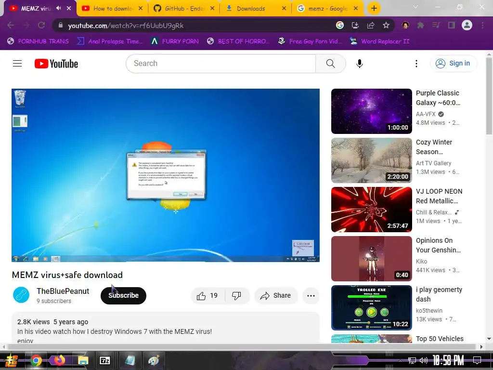Open the Chrome profile avatar
Screen dimensions: 493x370
(x=467, y=26)
